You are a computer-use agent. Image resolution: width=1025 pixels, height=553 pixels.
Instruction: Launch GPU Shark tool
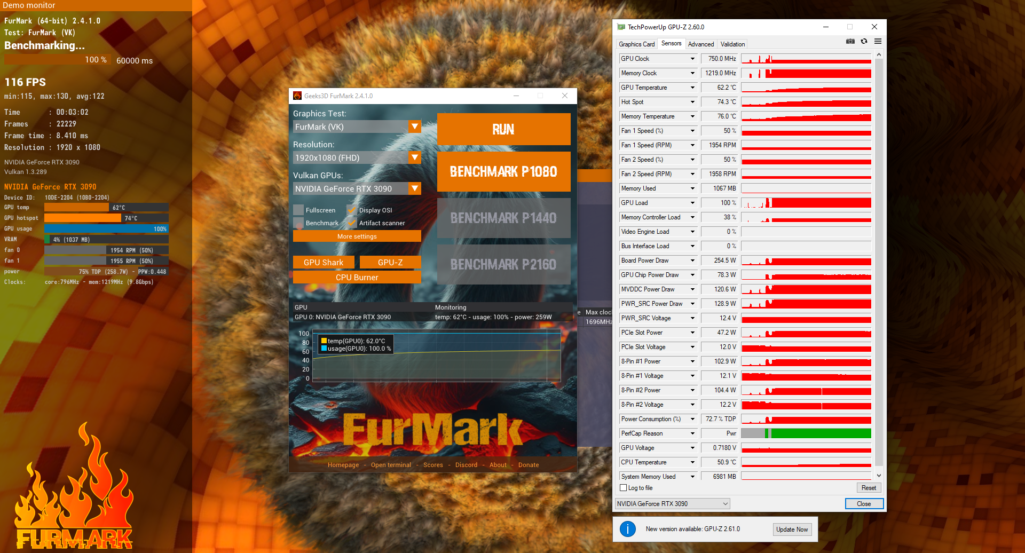click(x=324, y=262)
